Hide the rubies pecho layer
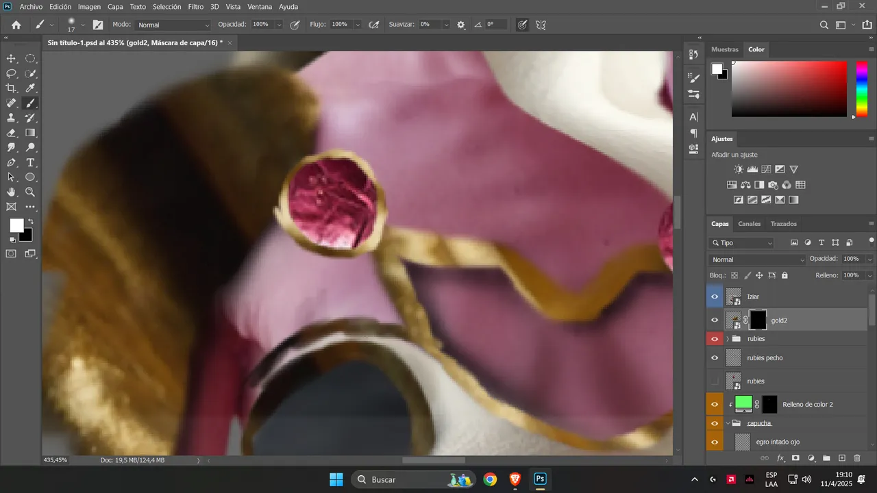877x493 pixels. (715, 357)
